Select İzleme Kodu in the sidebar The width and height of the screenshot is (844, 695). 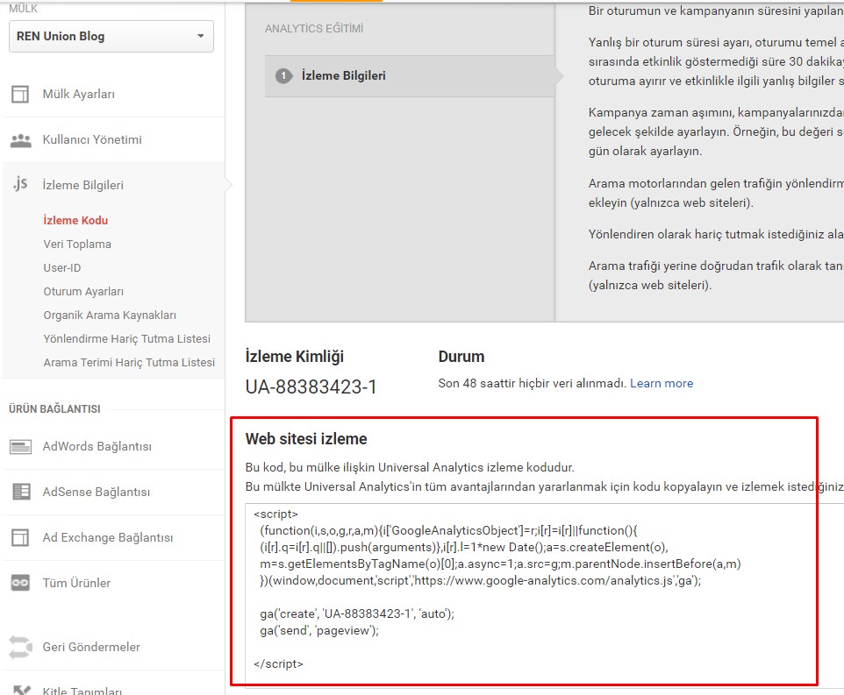pyautogui.click(x=73, y=220)
